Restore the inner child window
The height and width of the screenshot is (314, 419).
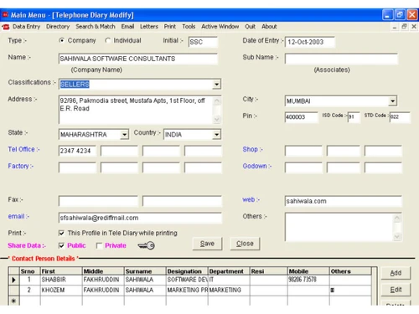[x=404, y=27]
